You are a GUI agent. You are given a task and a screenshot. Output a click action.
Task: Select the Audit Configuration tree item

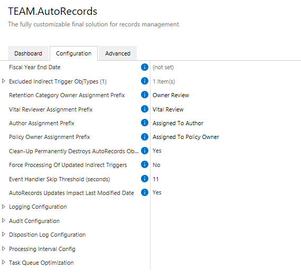34,221
